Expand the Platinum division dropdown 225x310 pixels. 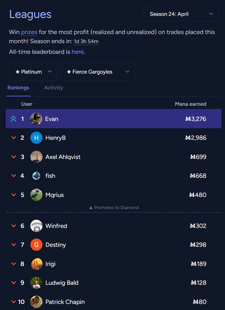click(x=33, y=72)
